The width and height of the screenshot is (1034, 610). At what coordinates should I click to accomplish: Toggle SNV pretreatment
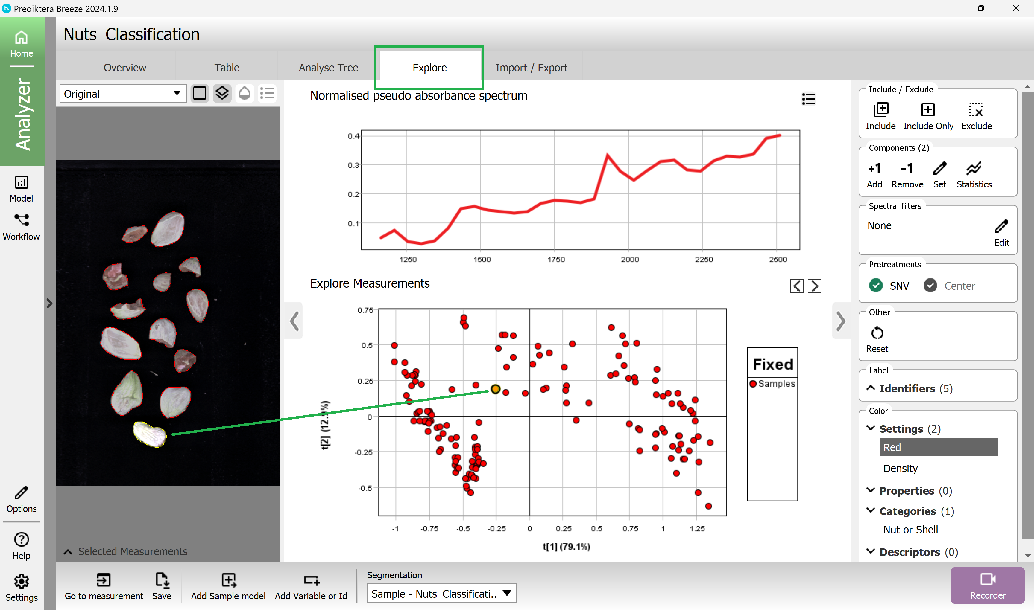coord(876,285)
